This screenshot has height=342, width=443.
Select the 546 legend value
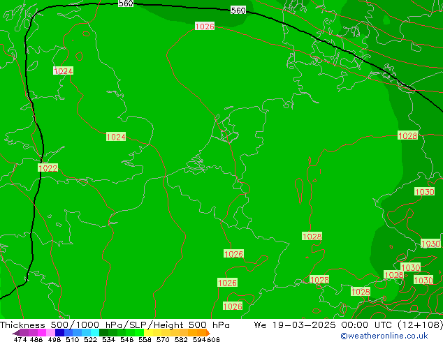tap(126, 339)
